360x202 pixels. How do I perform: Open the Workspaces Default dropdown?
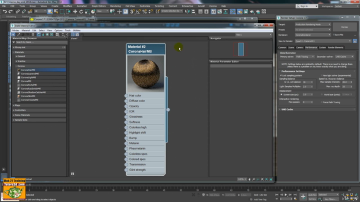[346, 6]
